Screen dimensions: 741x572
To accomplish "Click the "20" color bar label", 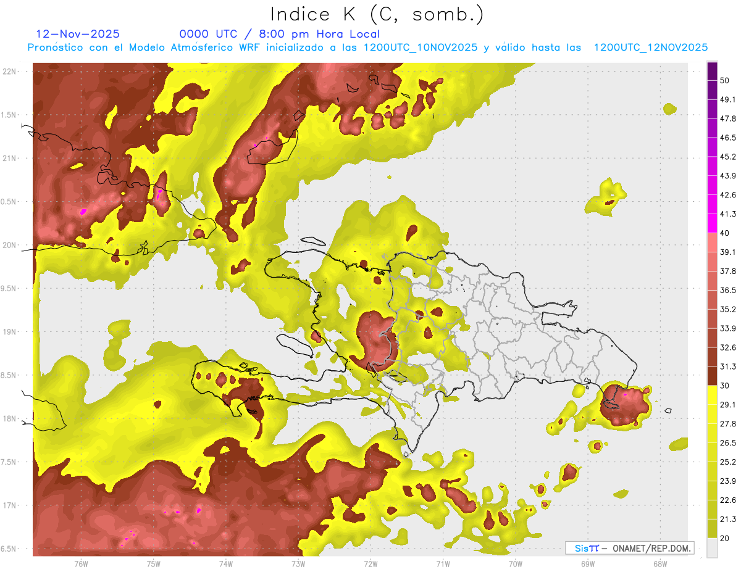I will 725,539.
